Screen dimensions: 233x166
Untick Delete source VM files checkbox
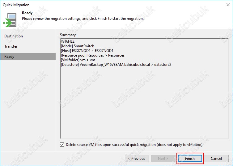point(62,144)
